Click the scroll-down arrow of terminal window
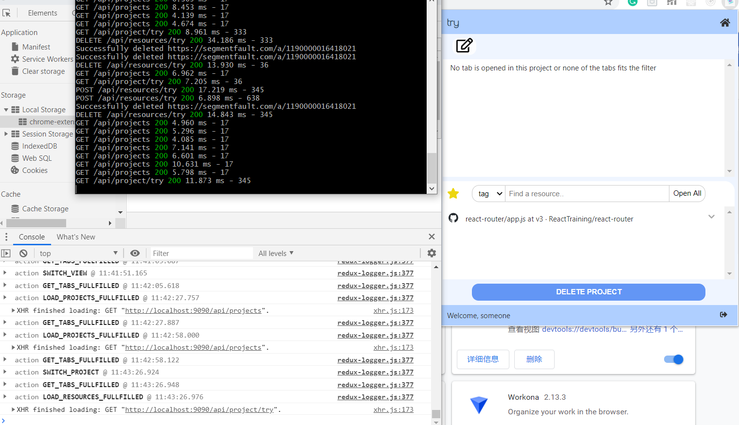Image resolution: width=739 pixels, height=425 pixels. click(432, 189)
